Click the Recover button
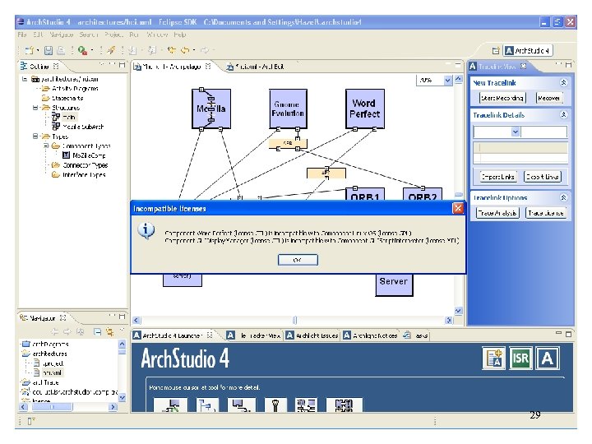The image size is (592, 444). pos(549,98)
